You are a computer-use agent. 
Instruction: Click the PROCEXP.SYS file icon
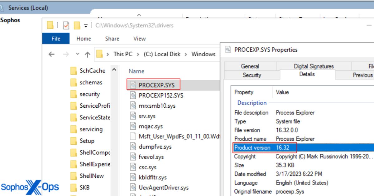(x=133, y=85)
